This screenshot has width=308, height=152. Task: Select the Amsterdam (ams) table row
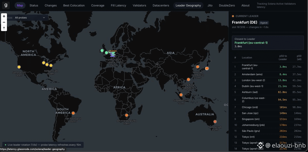[x=268, y=74]
